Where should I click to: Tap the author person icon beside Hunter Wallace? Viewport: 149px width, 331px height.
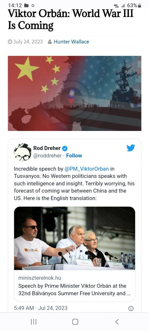tap(50, 42)
